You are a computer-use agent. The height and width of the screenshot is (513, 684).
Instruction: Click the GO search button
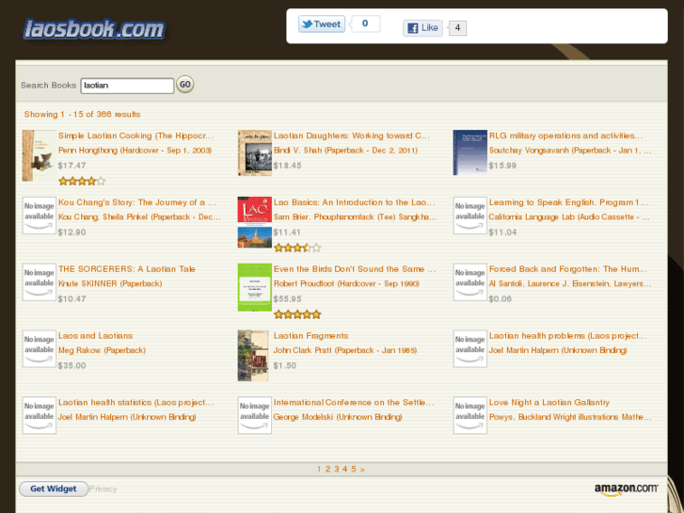pos(185,85)
